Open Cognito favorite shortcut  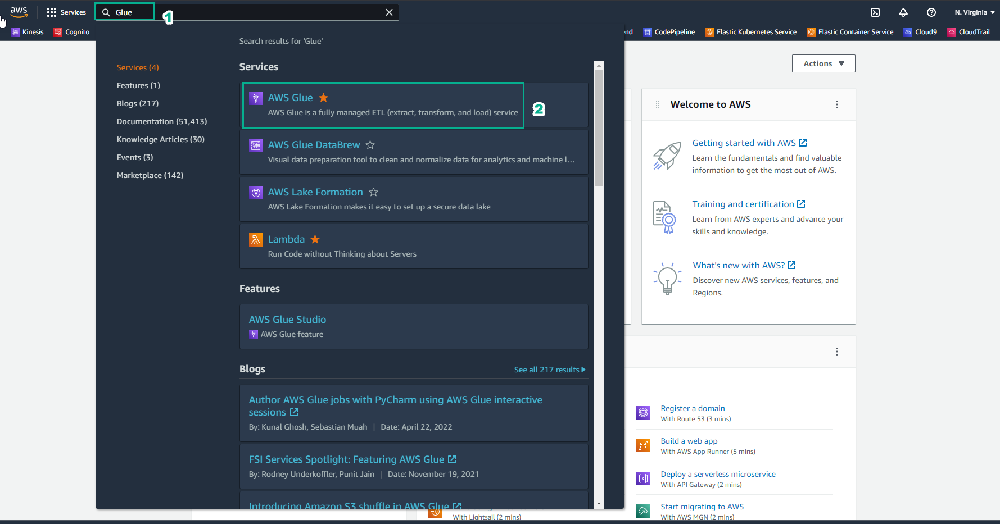72,32
